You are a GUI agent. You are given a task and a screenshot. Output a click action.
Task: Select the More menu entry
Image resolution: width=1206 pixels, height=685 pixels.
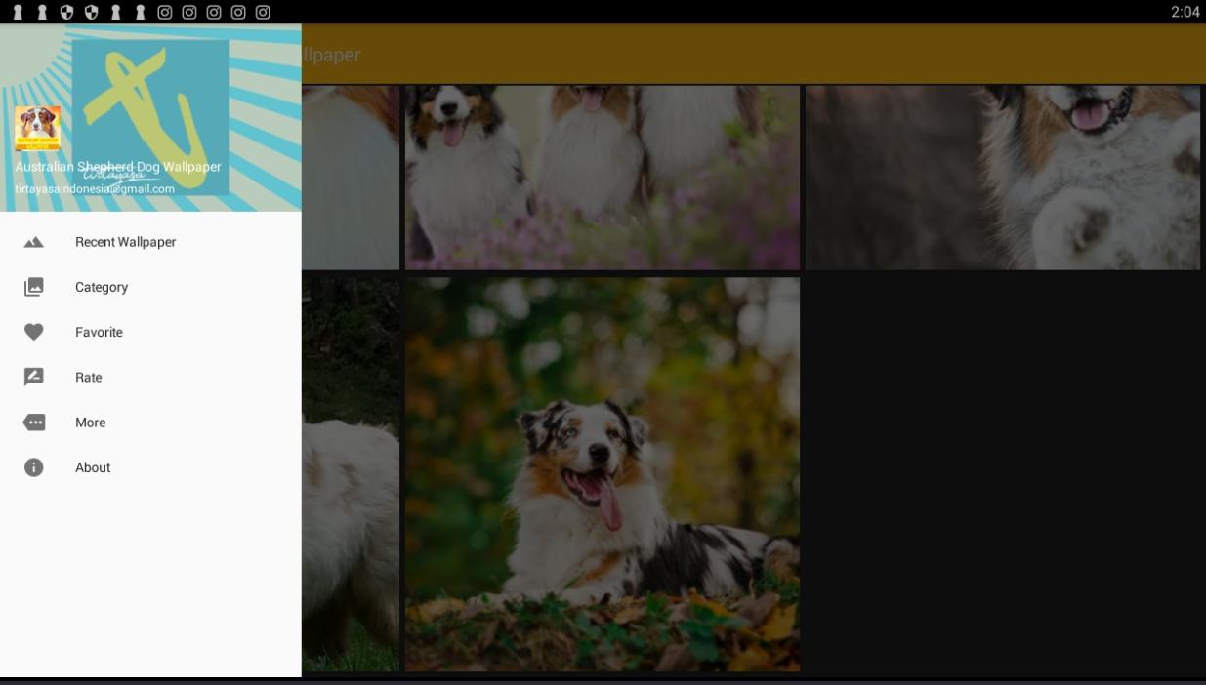150,423
